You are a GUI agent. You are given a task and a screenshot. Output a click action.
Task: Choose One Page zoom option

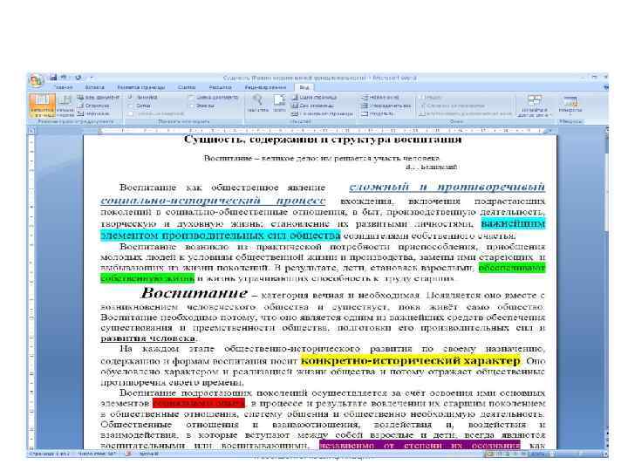click(x=314, y=98)
